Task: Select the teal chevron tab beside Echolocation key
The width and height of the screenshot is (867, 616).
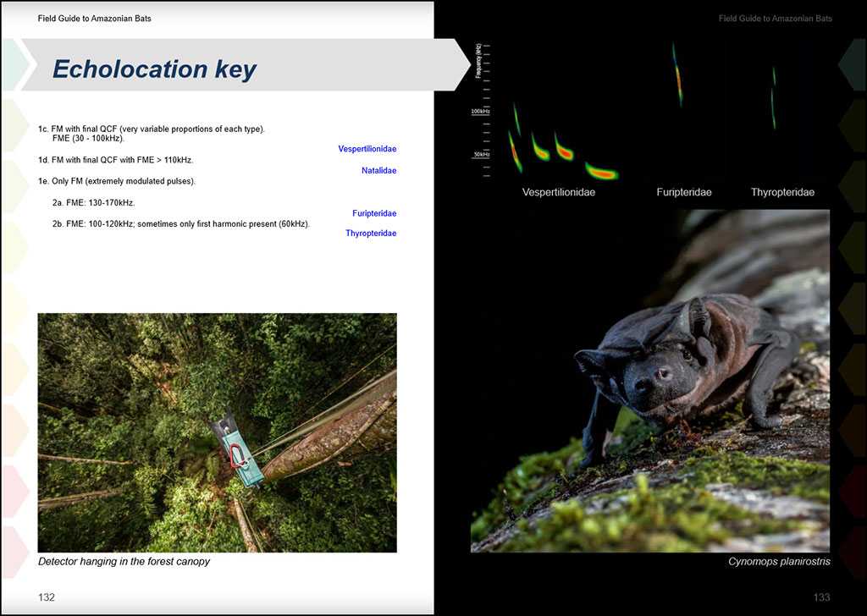Action: (x=14, y=65)
